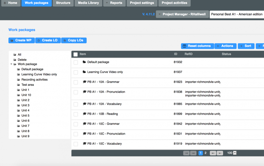Go to next page using pagination arrow
The image size is (264, 166).
(x=213, y=153)
